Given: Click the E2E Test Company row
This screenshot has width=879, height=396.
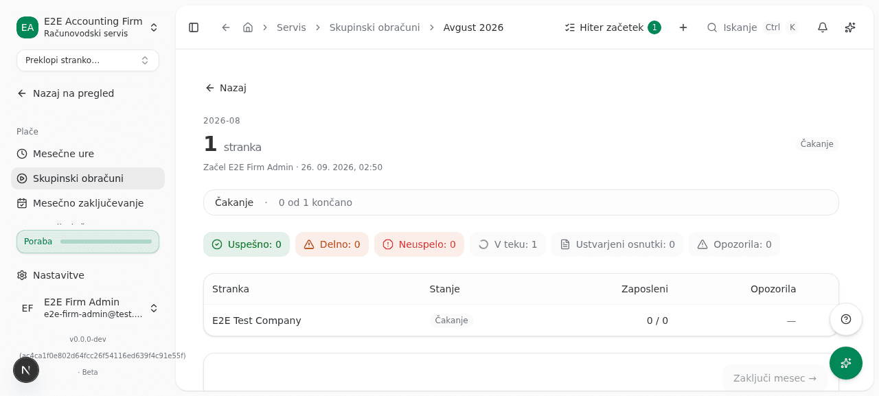Looking at the screenshot, I should pyautogui.click(x=521, y=321).
